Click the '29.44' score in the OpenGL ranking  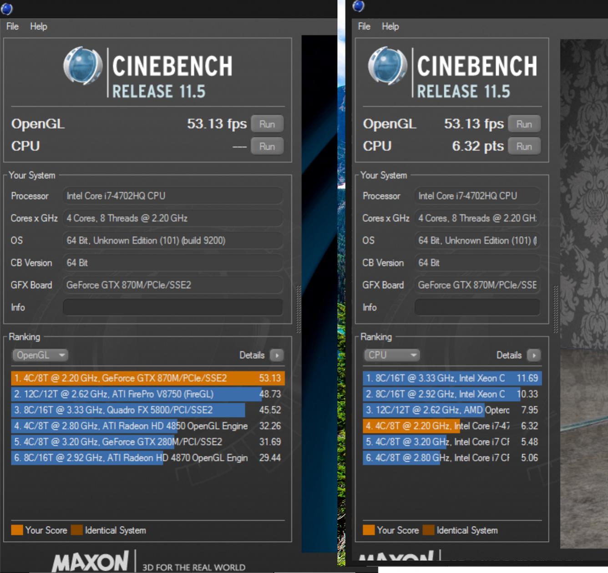[x=270, y=458]
